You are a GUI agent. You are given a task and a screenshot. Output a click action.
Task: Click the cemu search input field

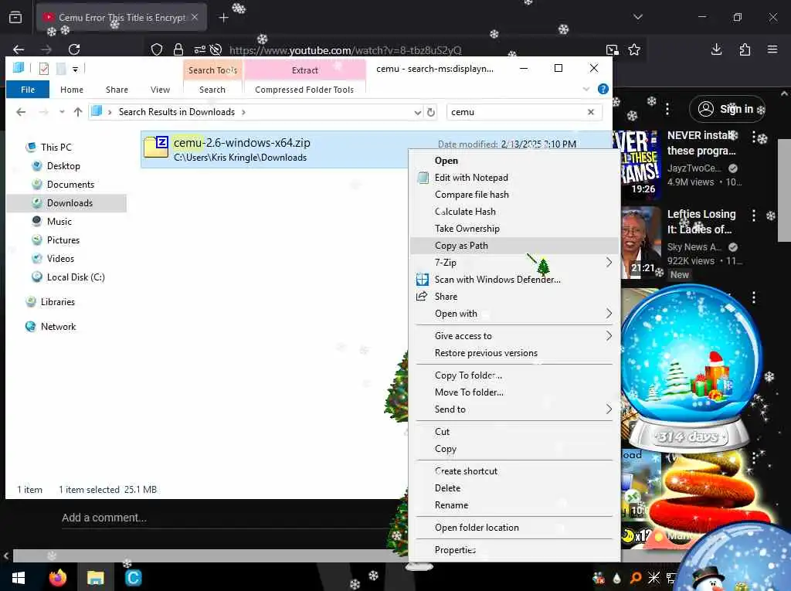[x=517, y=112]
